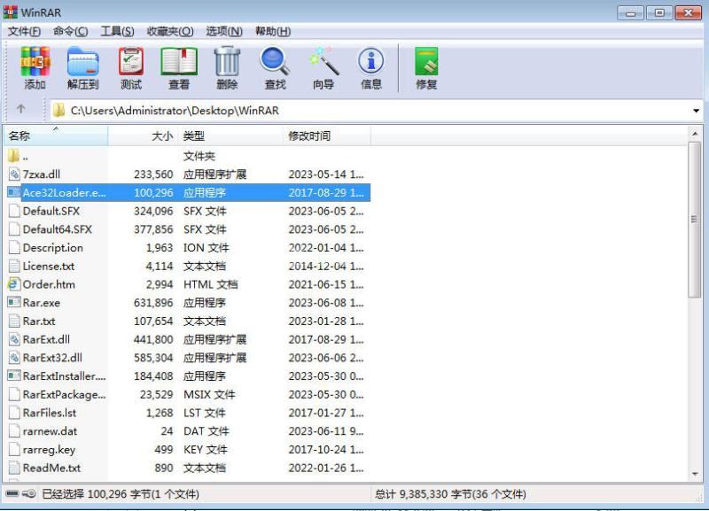Click the drive icon in the status bar
The image size is (709, 511).
tap(12, 493)
